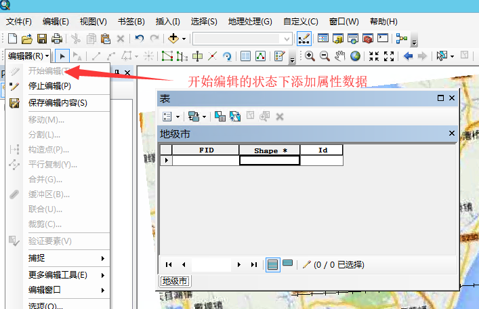Go to next record in table
Viewport: 479px width, 309px height.
(239, 265)
